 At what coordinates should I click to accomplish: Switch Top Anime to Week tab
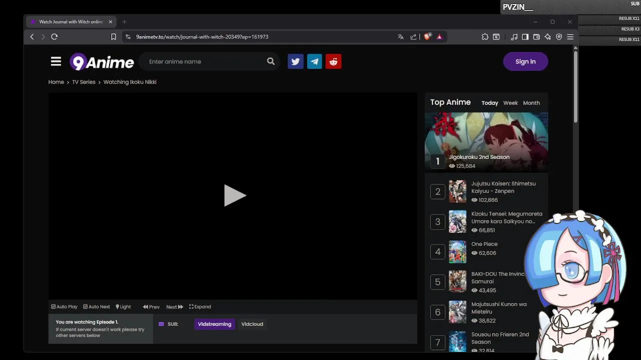(x=510, y=103)
